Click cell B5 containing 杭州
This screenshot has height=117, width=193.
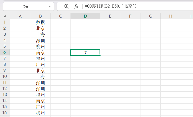pos(40,46)
